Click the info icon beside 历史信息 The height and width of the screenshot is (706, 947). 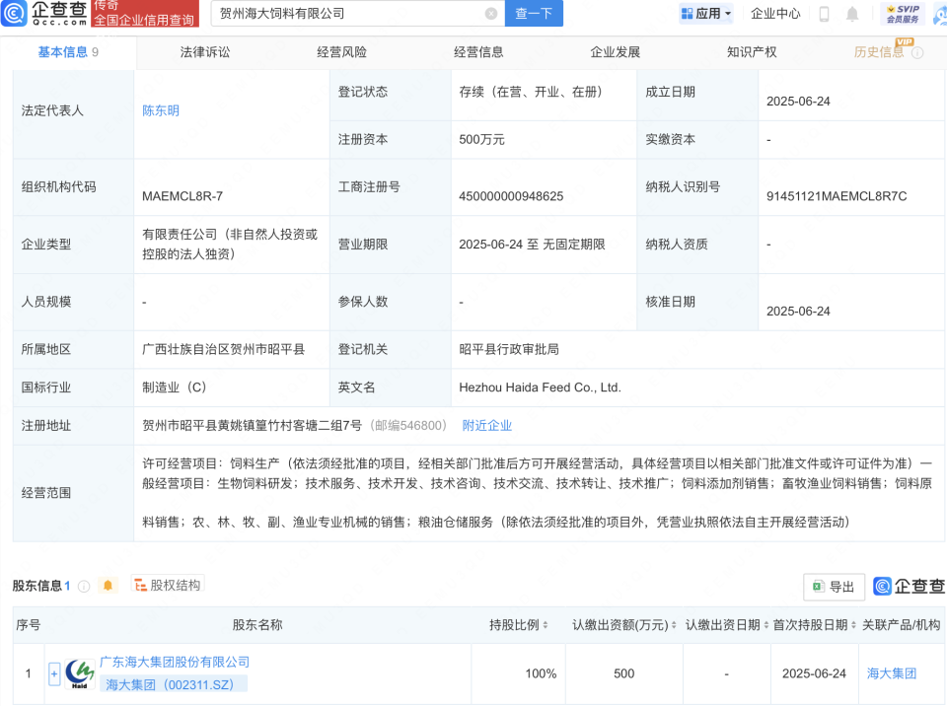coord(917,53)
